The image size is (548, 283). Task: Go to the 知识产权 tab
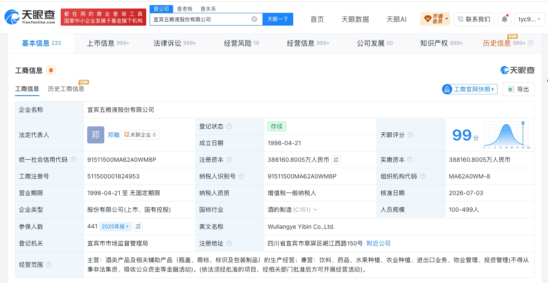click(x=442, y=43)
